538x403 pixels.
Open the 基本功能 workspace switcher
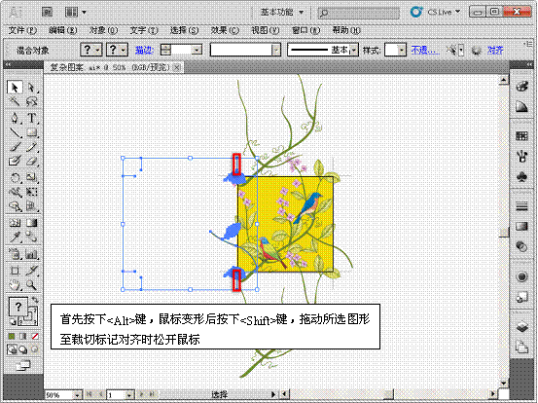coord(282,13)
